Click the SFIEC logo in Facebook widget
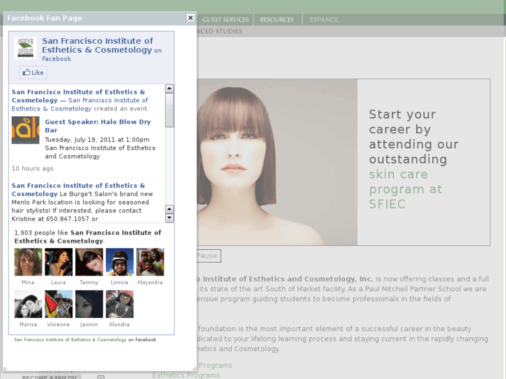 pyautogui.click(x=26, y=48)
